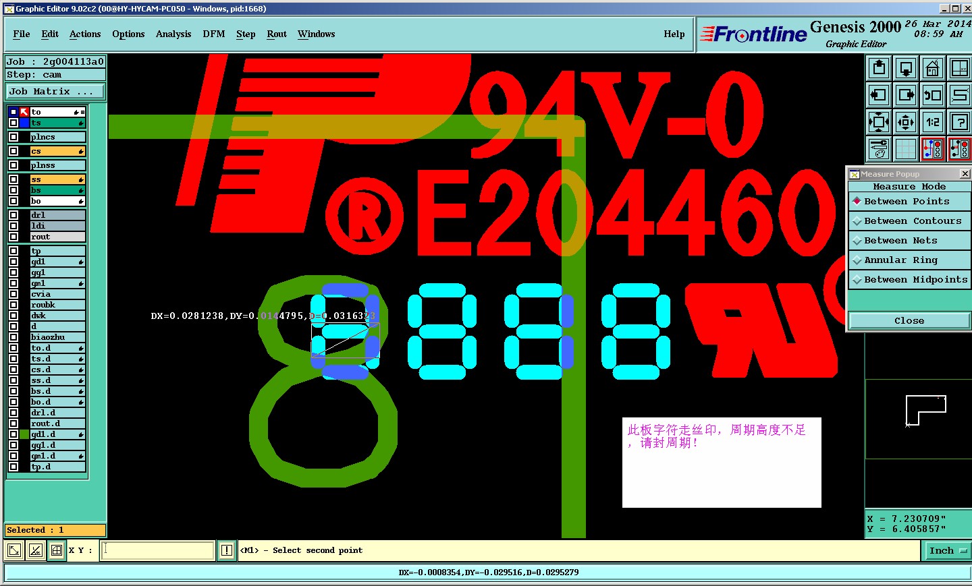Open the wrench and palette settings icon
The width and height of the screenshot is (972, 586).
pyautogui.click(x=879, y=149)
